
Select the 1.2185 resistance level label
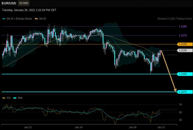pyautogui.click(x=183, y=26)
